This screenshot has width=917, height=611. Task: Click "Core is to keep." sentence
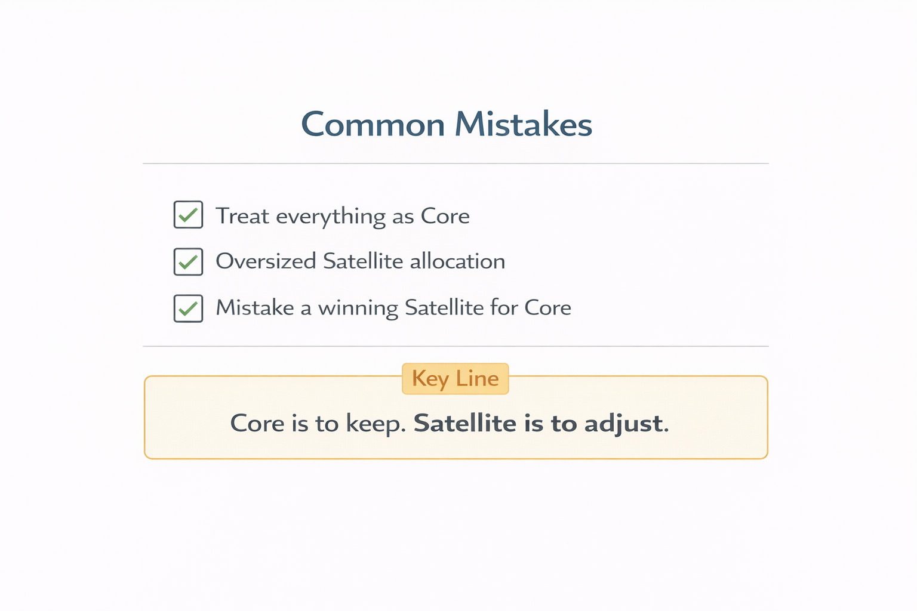(318, 424)
